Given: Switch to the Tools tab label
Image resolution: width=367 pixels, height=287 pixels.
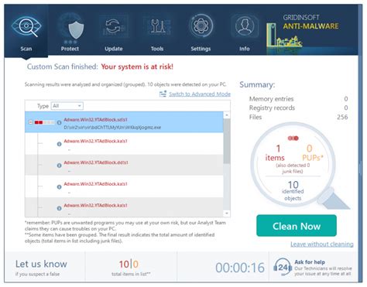Looking at the screenshot, I should pos(157,49).
